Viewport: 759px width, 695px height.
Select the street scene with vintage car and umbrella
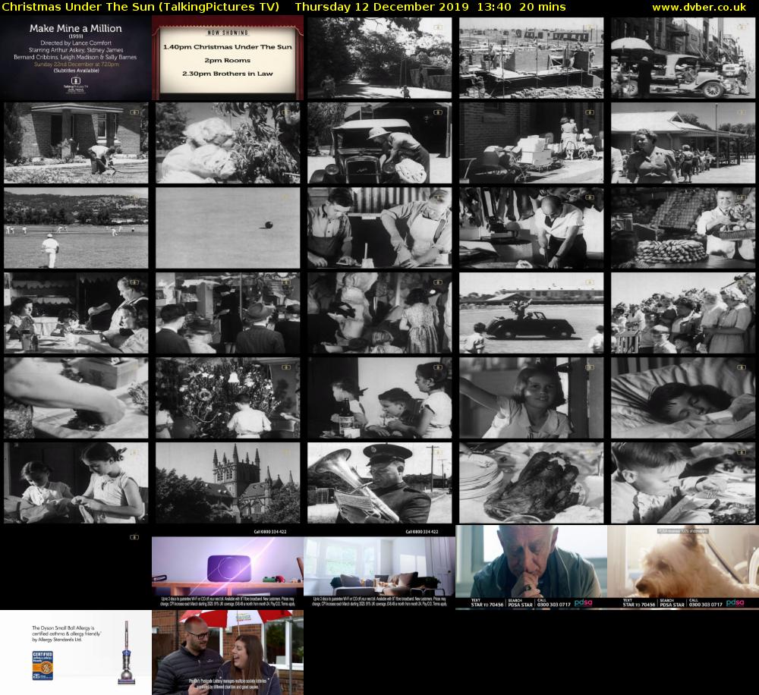pos(683,58)
